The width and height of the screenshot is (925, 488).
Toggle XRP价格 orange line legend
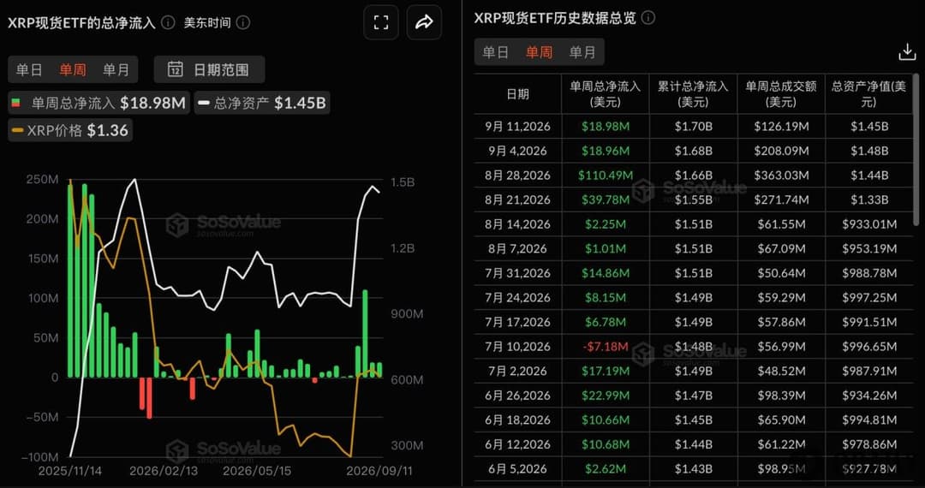pyautogui.click(x=69, y=130)
